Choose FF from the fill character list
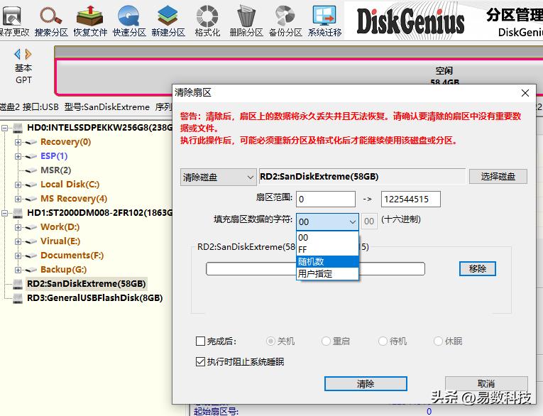 pos(327,249)
